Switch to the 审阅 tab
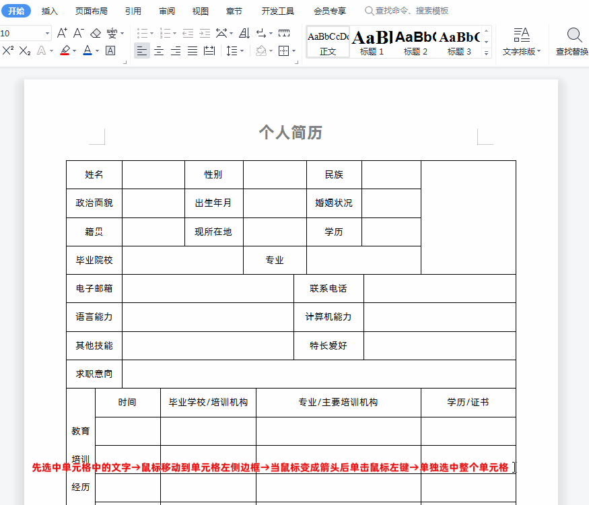 [x=167, y=11]
